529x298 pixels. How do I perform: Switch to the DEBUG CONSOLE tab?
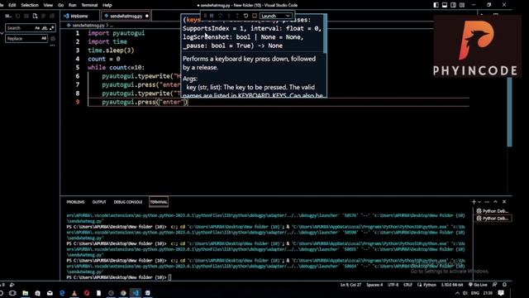(128, 202)
